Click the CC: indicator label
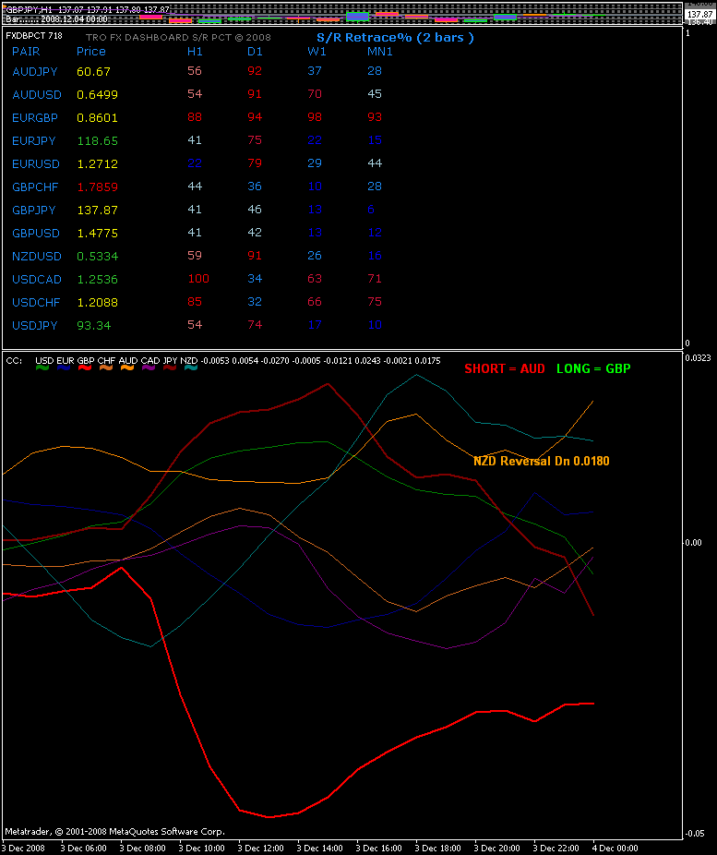Viewport: 717px width, 855px height. pyautogui.click(x=14, y=360)
